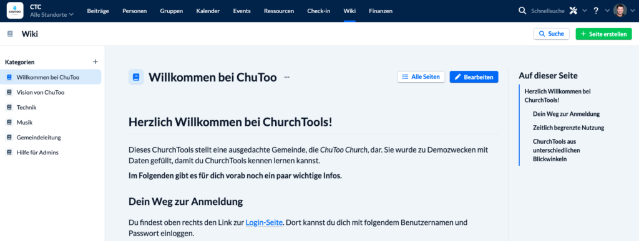Click the user avatar picture
The image size is (639, 241).
[620, 11]
